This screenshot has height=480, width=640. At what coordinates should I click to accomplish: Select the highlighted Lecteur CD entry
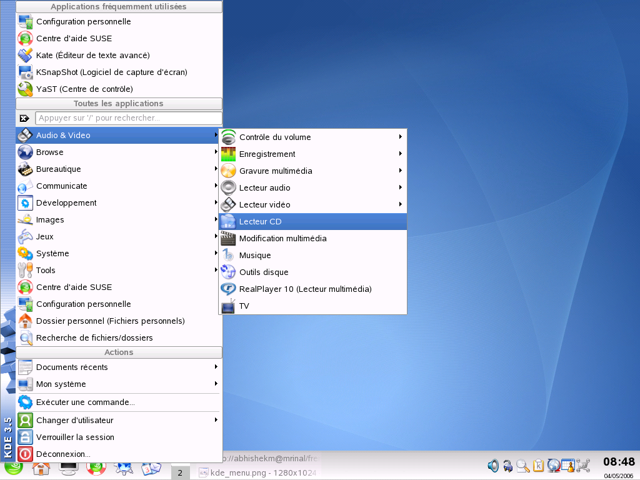point(313,222)
